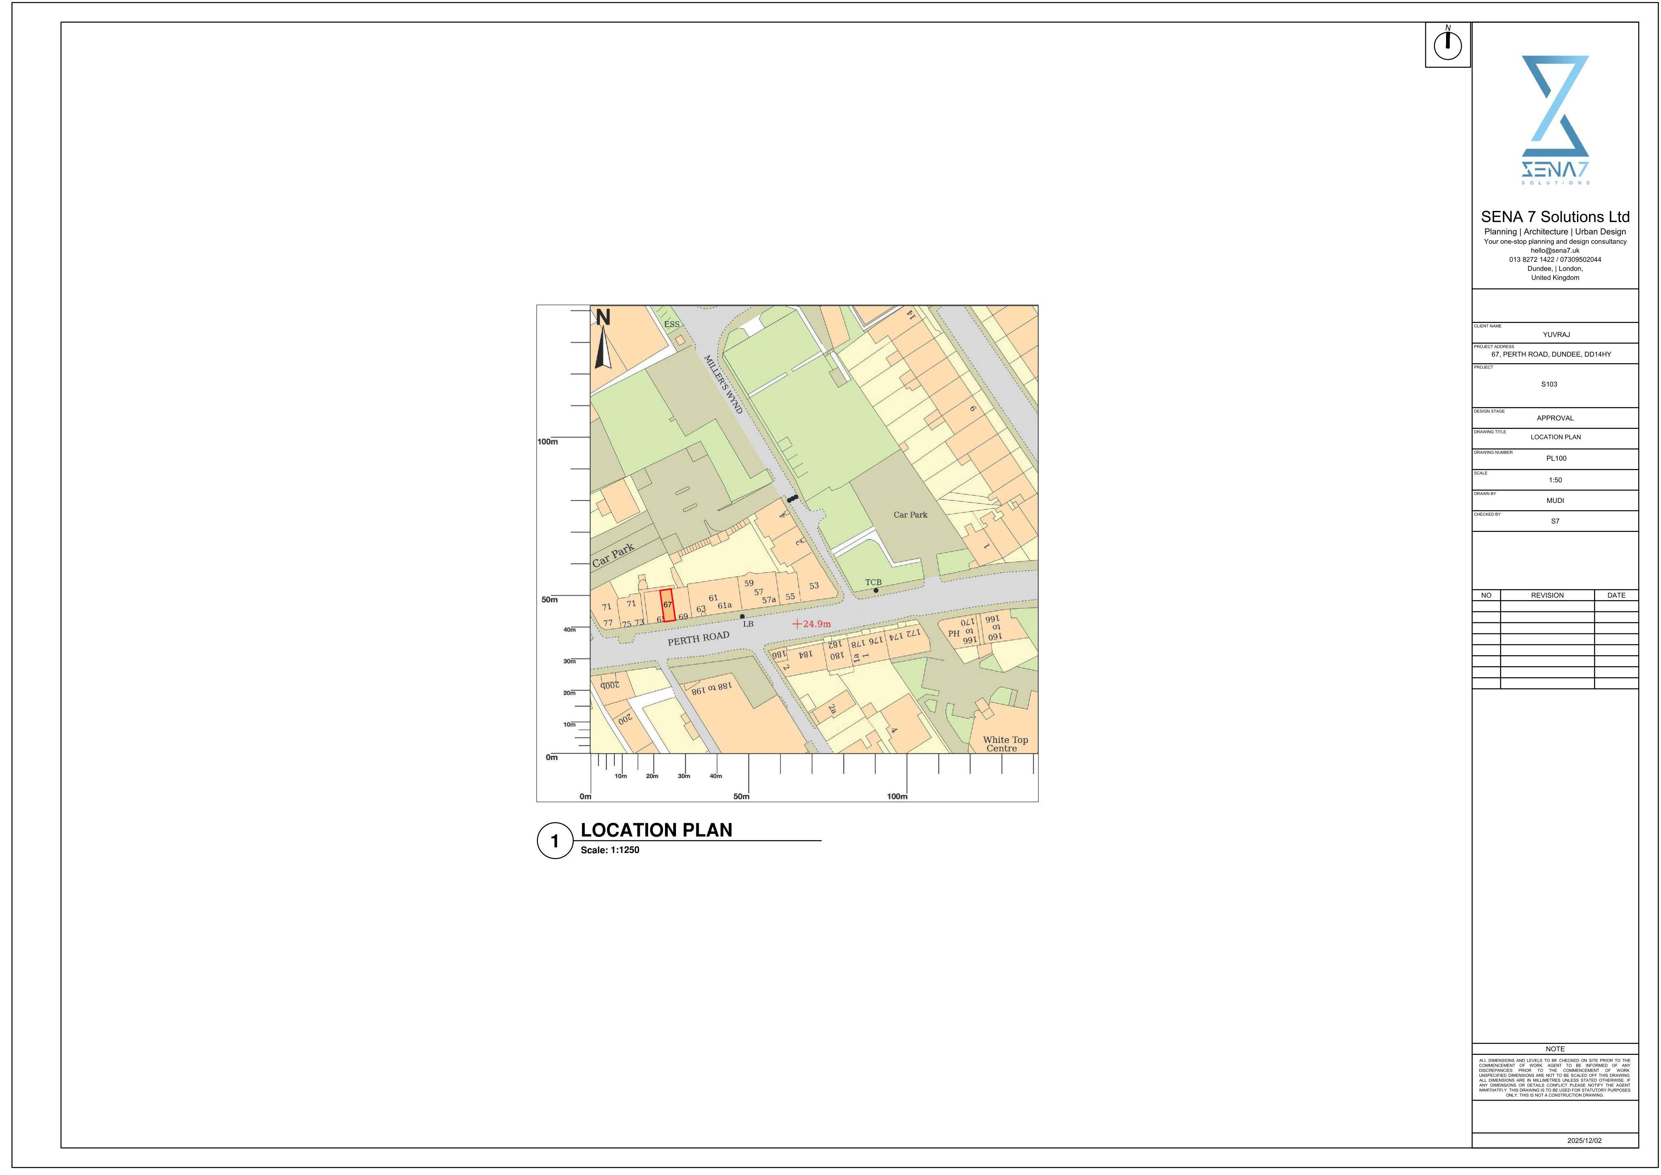This screenshot has height=1175, width=1661.
Task: Click the PH label on map
Action: click(x=953, y=633)
